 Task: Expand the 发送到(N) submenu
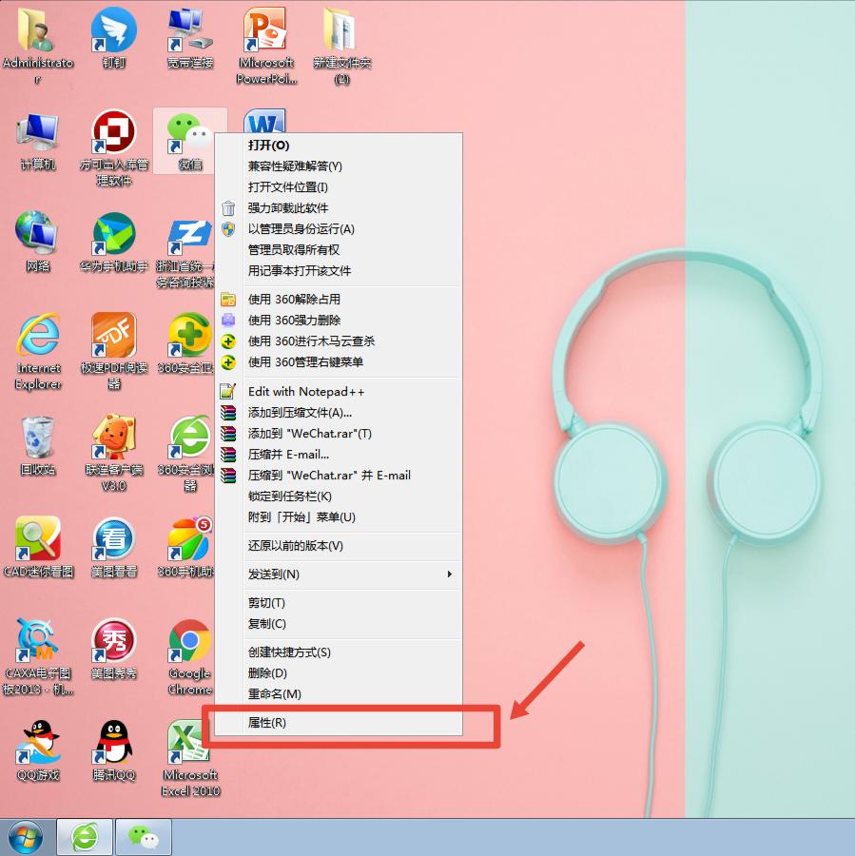click(339, 574)
